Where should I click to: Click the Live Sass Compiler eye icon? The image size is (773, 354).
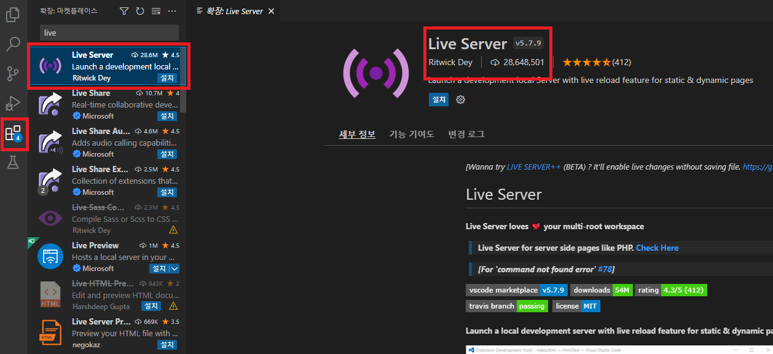coord(50,218)
